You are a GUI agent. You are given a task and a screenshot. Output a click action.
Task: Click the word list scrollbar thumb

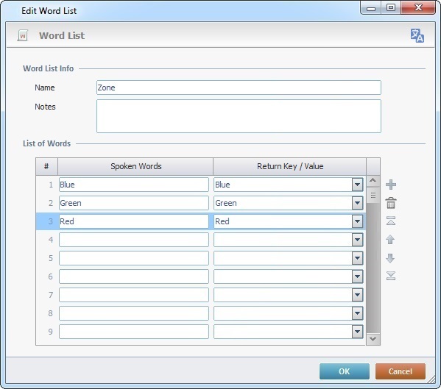tap(373, 195)
